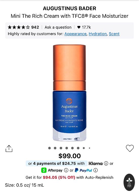139x195 pixels.
Task: Click Ask a question
Action: pos(58,27)
